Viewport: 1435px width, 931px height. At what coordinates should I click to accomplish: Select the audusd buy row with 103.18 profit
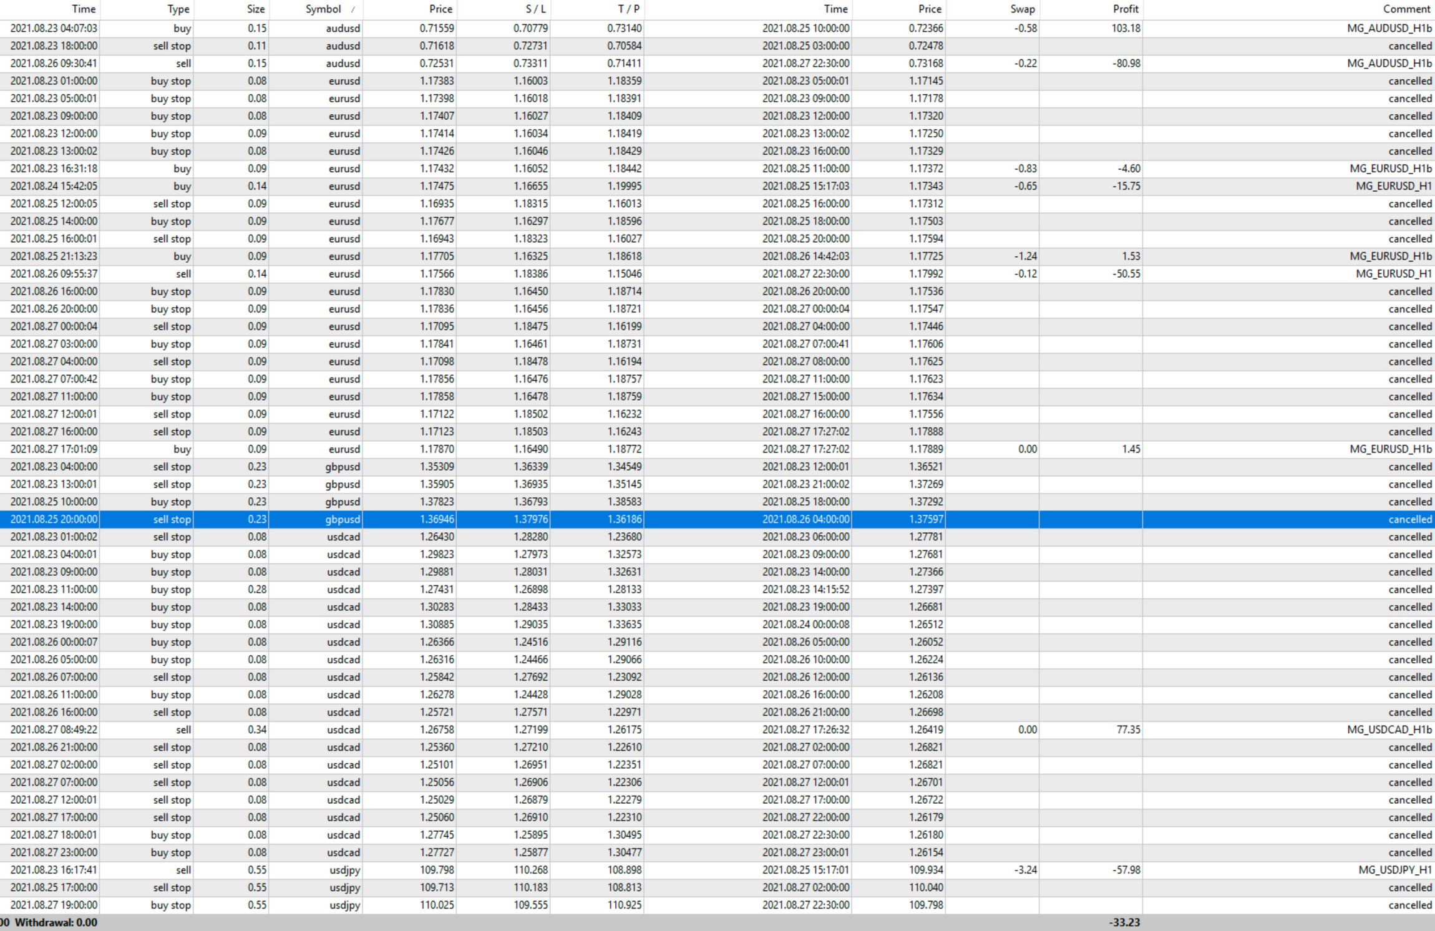click(342, 28)
